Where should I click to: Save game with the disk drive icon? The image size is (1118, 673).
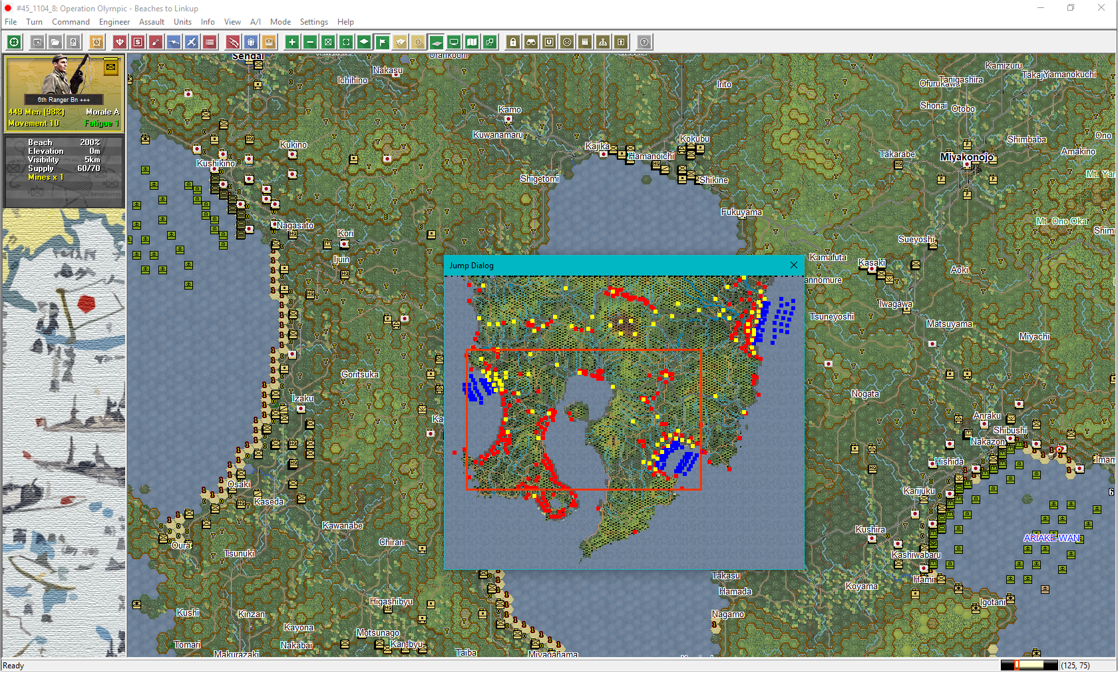pyautogui.click(x=73, y=42)
